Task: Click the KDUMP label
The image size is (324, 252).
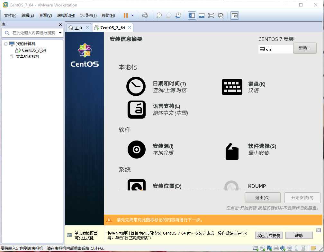Action: (257, 186)
